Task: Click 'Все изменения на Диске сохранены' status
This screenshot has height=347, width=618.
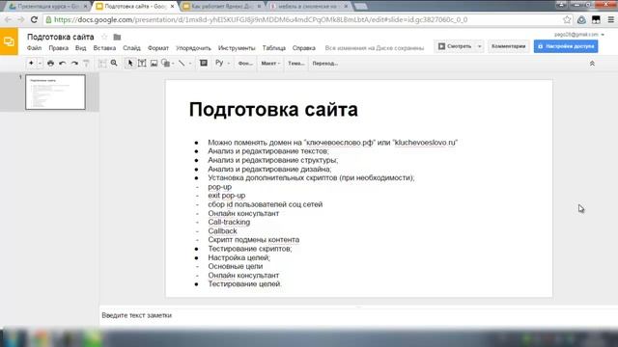Action: pyautogui.click(x=374, y=48)
